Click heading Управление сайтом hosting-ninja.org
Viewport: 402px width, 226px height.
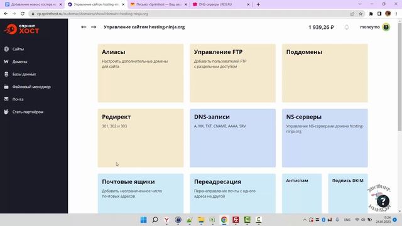[x=144, y=27]
